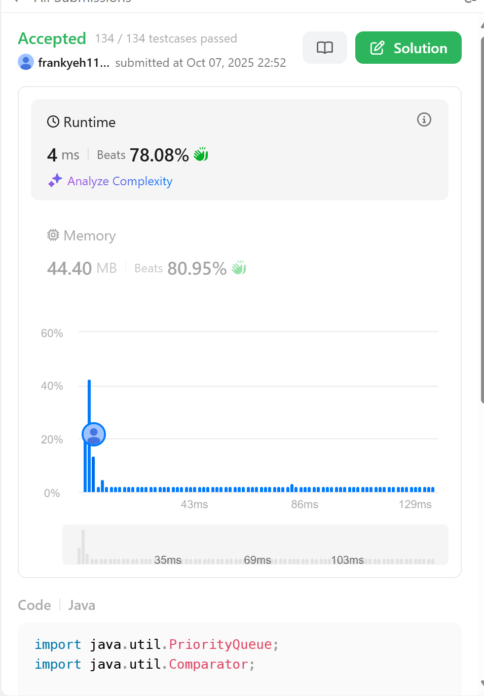
Task: Select the Runtime stats card
Action: [240, 150]
